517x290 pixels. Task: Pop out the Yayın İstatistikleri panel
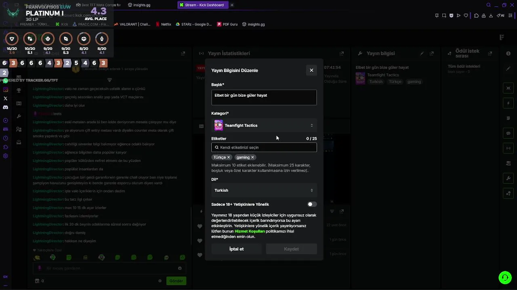pyautogui.click(x=342, y=53)
